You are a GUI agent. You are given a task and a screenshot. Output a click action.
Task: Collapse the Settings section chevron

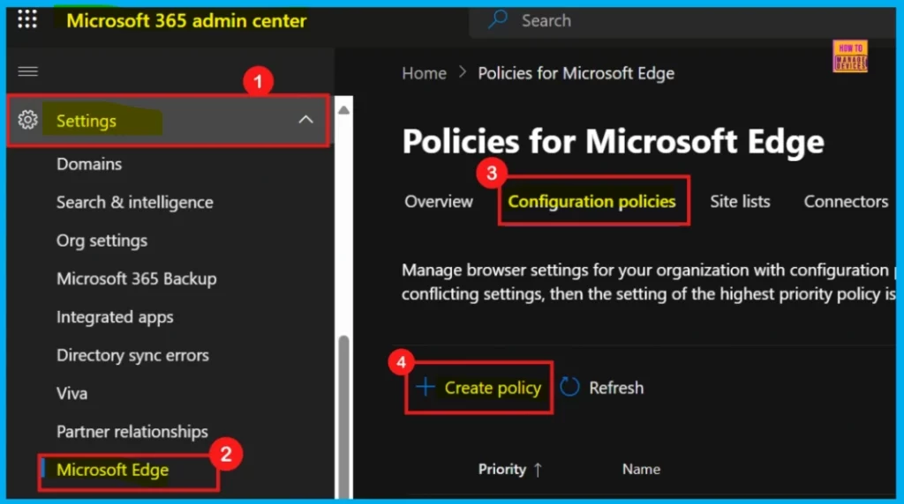point(305,120)
